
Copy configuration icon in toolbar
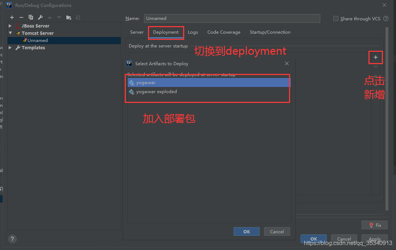click(31, 17)
